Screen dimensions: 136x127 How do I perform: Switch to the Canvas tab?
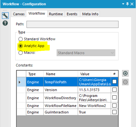pos(19,14)
